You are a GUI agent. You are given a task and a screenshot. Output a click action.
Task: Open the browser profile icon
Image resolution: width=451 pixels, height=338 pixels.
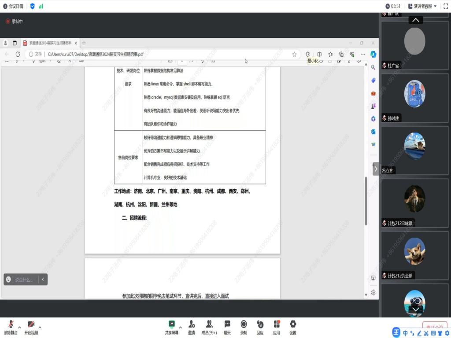click(x=5, y=43)
